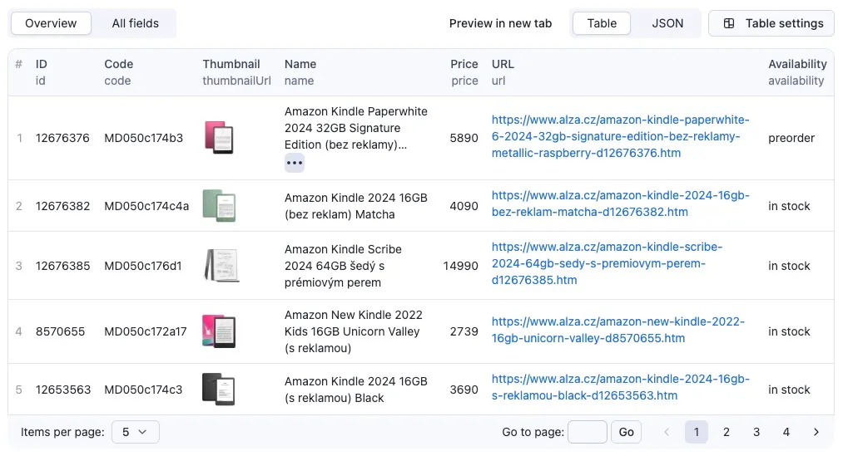Open the raspberry Kindle Paperwhite thumbnail
The height and width of the screenshot is (456, 843).
[220, 137]
